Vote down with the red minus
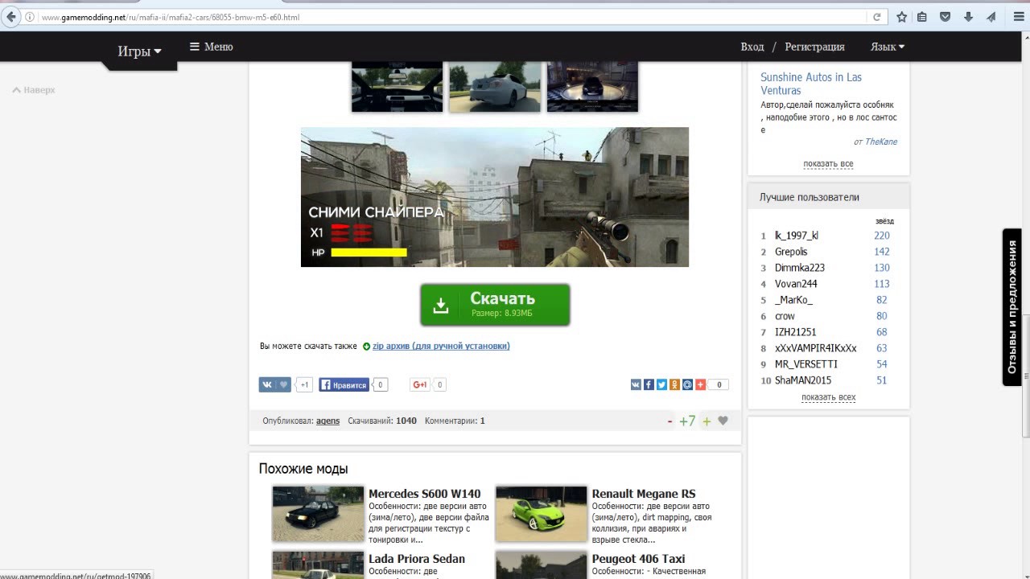Image resolution: width=1030 pixels, height=579 pixels. (x=669, y=421)
